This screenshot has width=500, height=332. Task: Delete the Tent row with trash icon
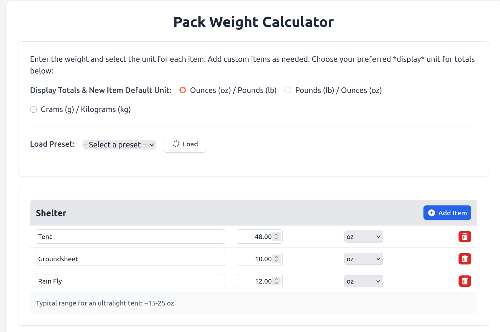(x=465, y=237)
